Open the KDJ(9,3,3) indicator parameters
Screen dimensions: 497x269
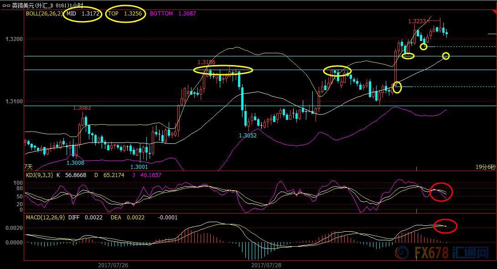click(41, 175)
